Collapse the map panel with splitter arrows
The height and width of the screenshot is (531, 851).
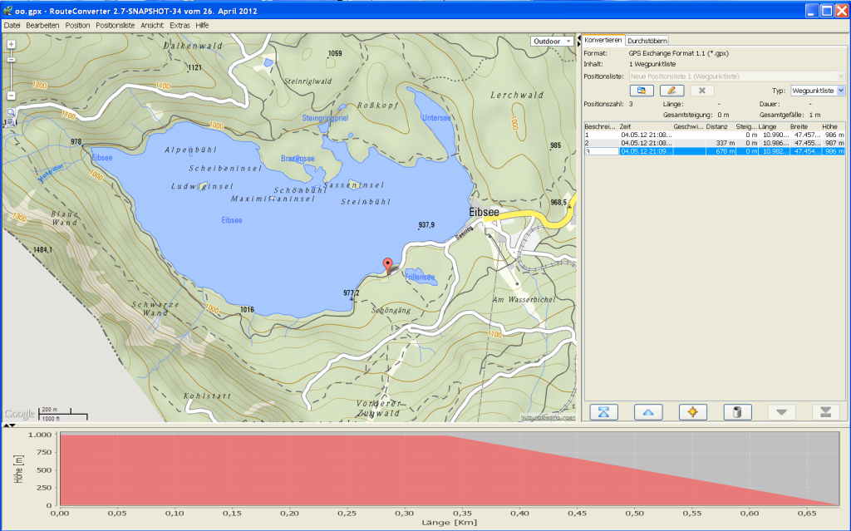(x=578, y=38)
